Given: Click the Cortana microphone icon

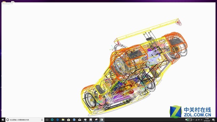Looking at the screenshot, I should tap(42, 120).
